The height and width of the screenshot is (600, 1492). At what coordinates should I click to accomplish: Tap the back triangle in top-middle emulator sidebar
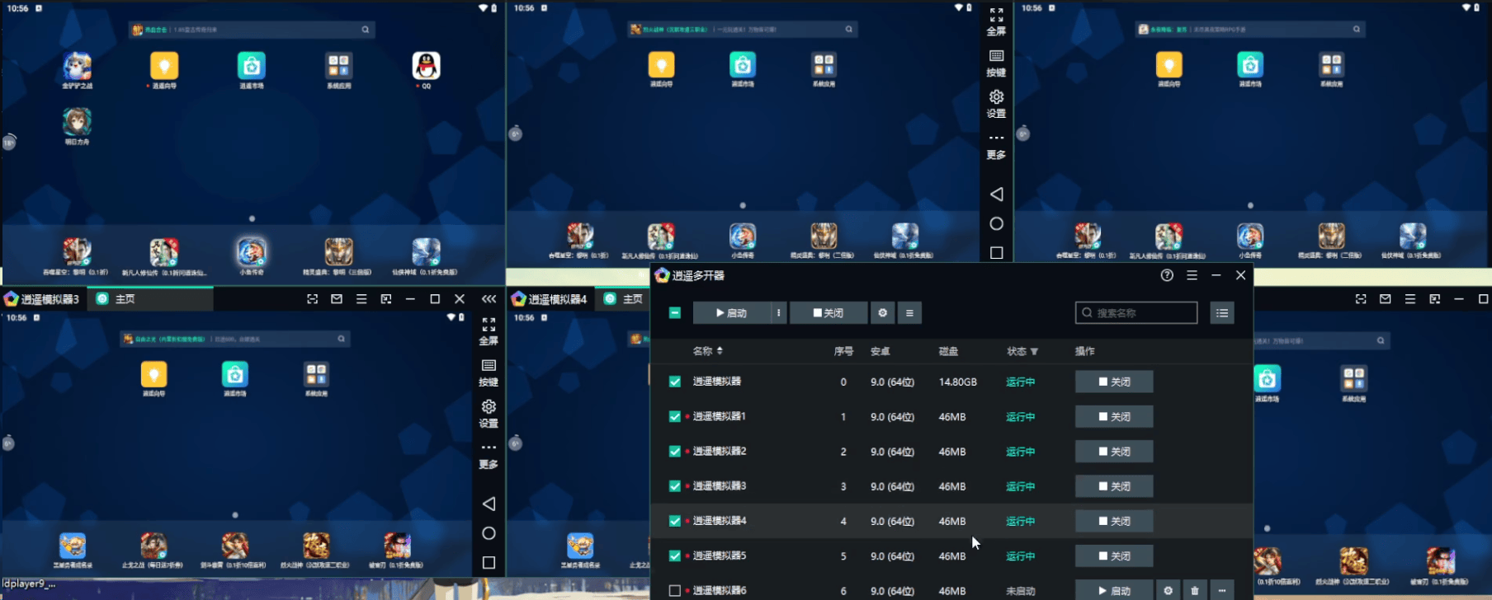(x=996, y=195)
